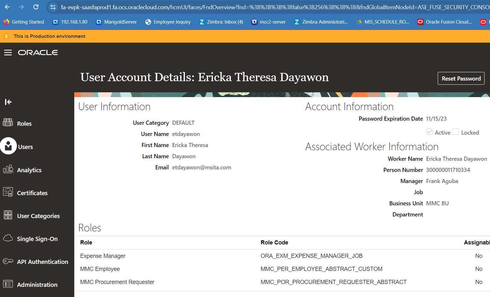Select the Users tab label
The height and width of the screenshot is (297, 490).
(x=26, y=147)
